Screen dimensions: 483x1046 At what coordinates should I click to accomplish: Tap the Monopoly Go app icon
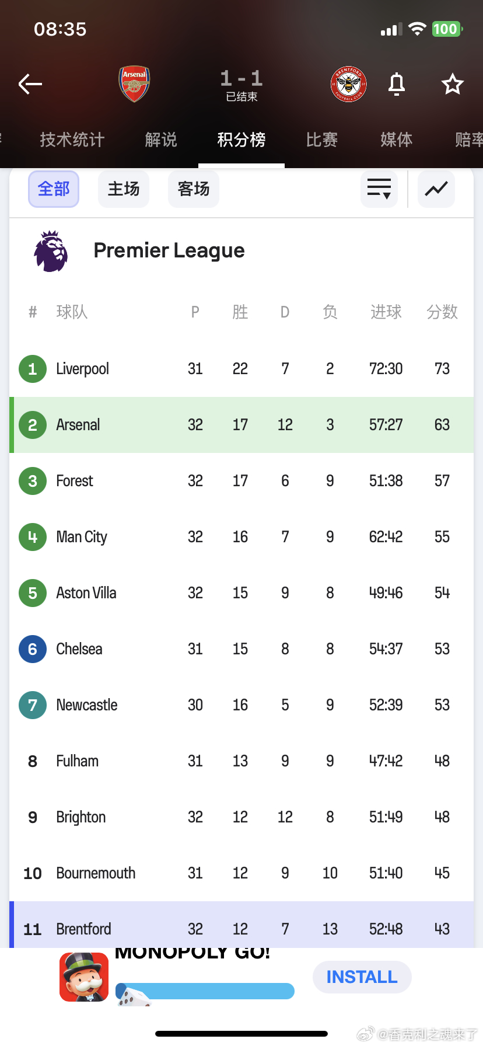[84, 977]
